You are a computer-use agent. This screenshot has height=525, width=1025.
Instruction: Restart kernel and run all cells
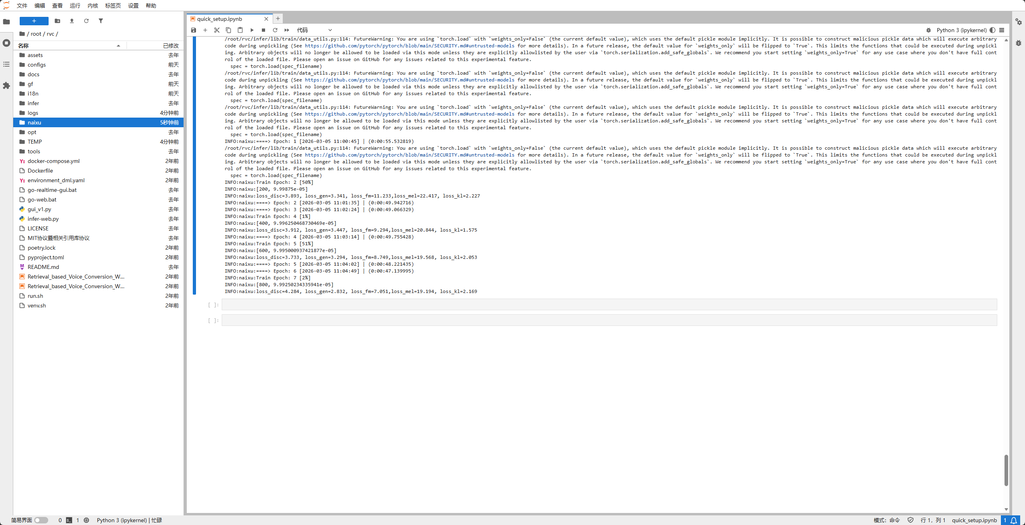287,30
